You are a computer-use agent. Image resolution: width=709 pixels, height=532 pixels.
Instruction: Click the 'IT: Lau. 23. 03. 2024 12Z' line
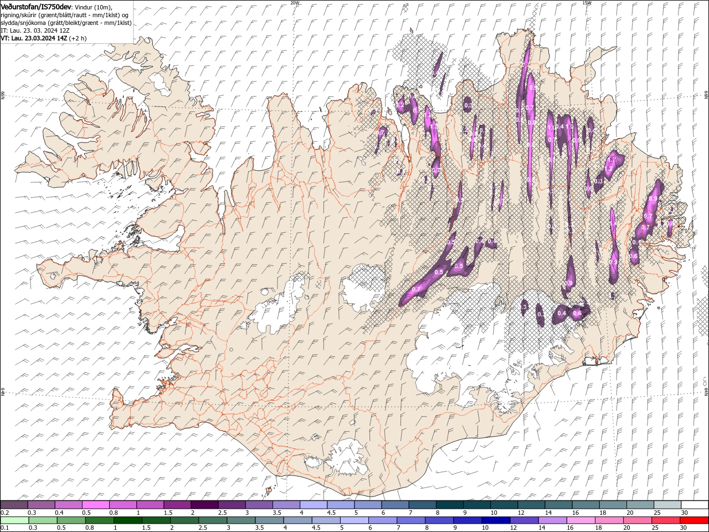coord(35,30)
